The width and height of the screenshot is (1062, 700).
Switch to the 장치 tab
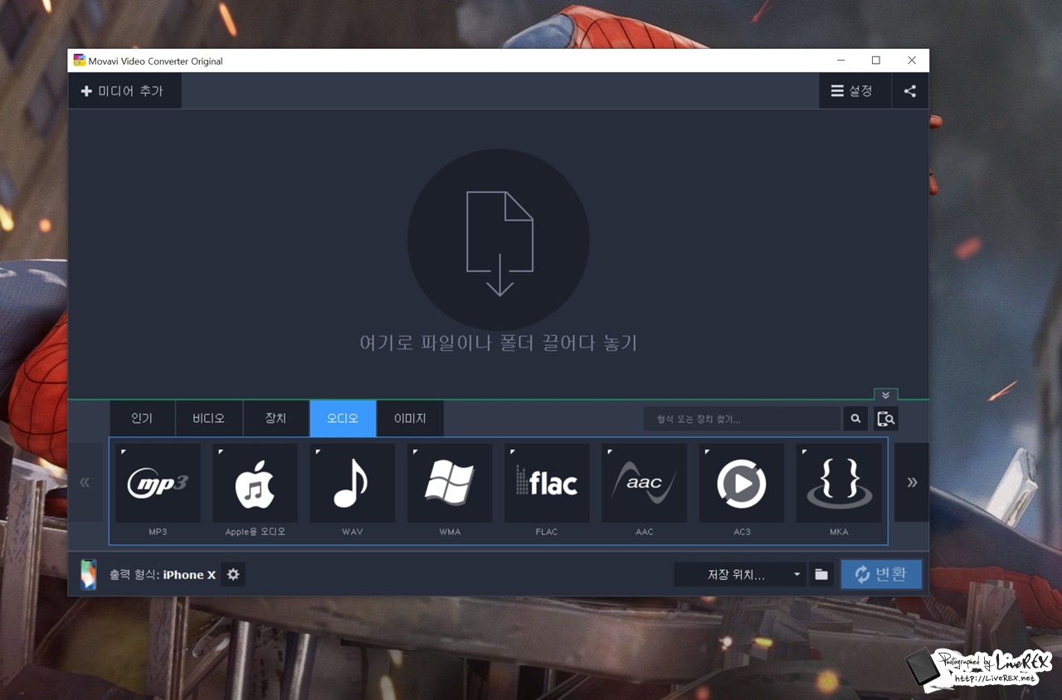pyautogui.click(x=276, y=419)
